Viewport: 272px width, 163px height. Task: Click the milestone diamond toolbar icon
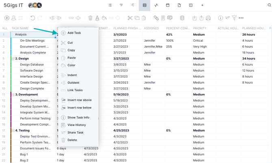118,18
